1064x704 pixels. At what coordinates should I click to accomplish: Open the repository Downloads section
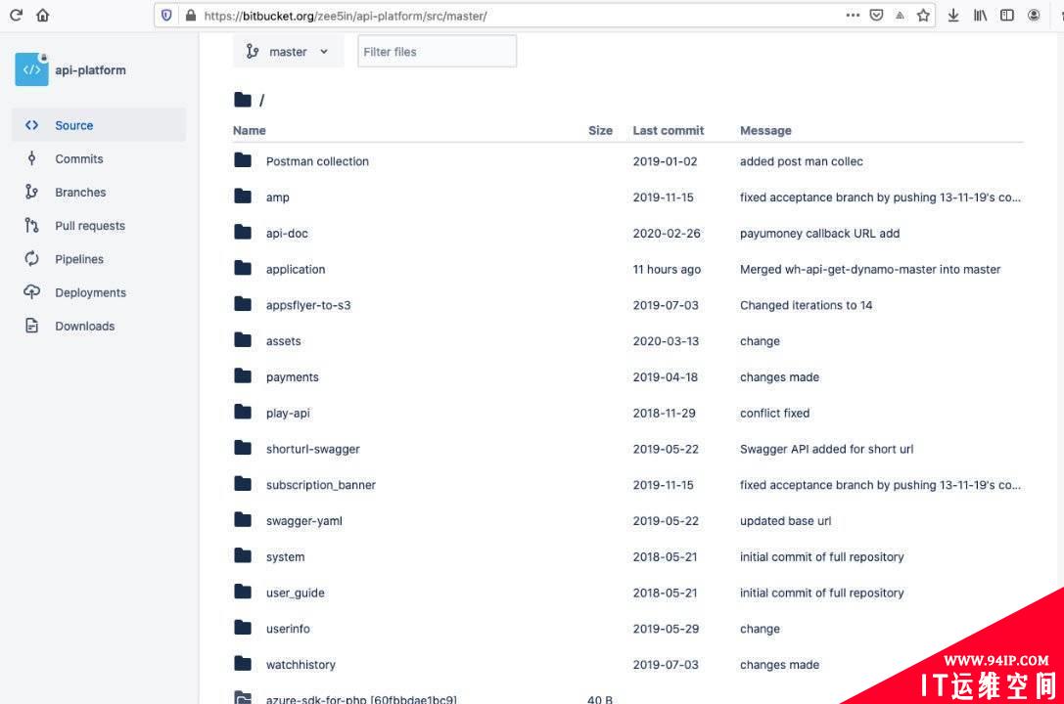click(x=84, y=326)
